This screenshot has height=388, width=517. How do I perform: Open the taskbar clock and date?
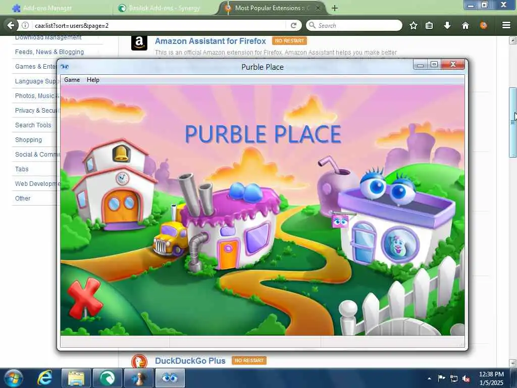coord(491,378)
